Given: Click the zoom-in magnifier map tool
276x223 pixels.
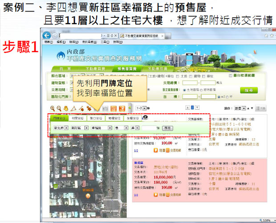Looking at the screenshot, I should click(x=53, y=108).
